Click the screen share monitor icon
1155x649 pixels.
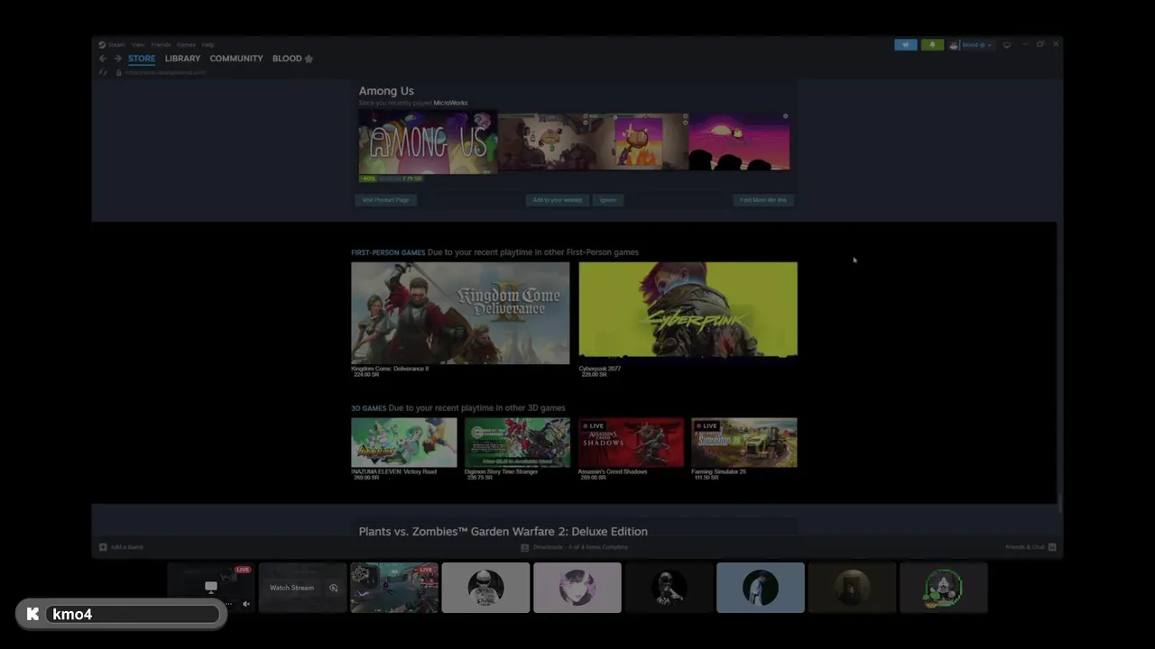211,587
